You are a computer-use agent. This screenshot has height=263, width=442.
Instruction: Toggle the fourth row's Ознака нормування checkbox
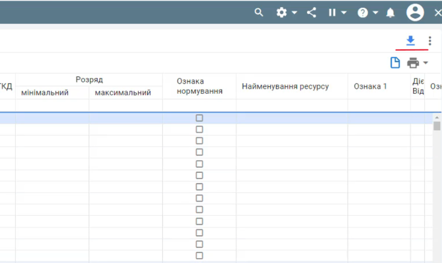[199, 152]
